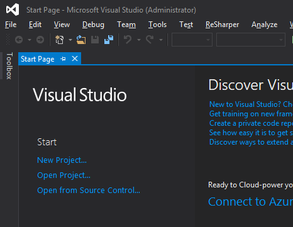Viewport: 293px width, 227px height.
Task: Open the Redo history dropdown arrow
Action: [x=161, y=40]
